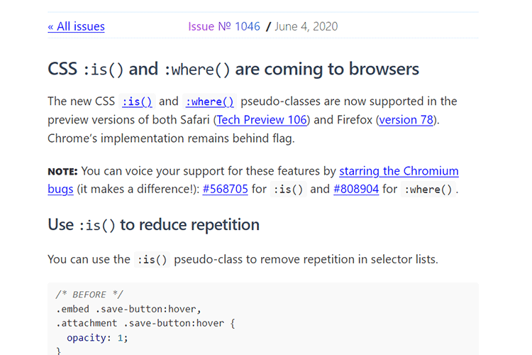Click the 'coming to browsers' main heading
Image resolution: width=532 pixels, height=355 pixels.
233,69
